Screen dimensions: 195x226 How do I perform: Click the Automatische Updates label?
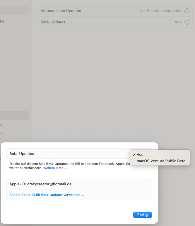61,11
